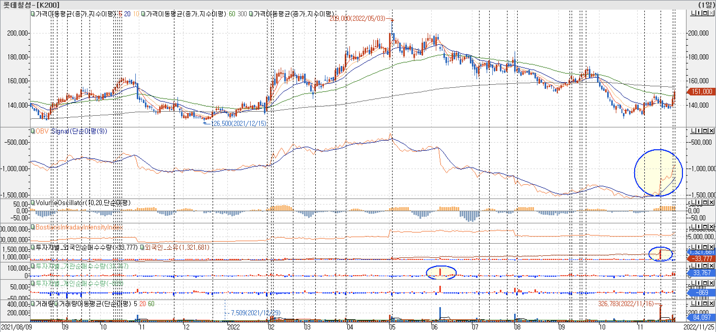The width and height of the screenshot is (716, 332).
Task: Close the volume (거래량) panel
Action: (x=712, y=303)
